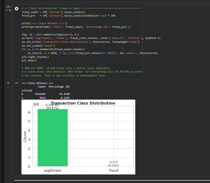The width and height of the screenshot is (210, 183).
Task: Click the Legitimate x-axis label
Action: [x=52, y=171]
